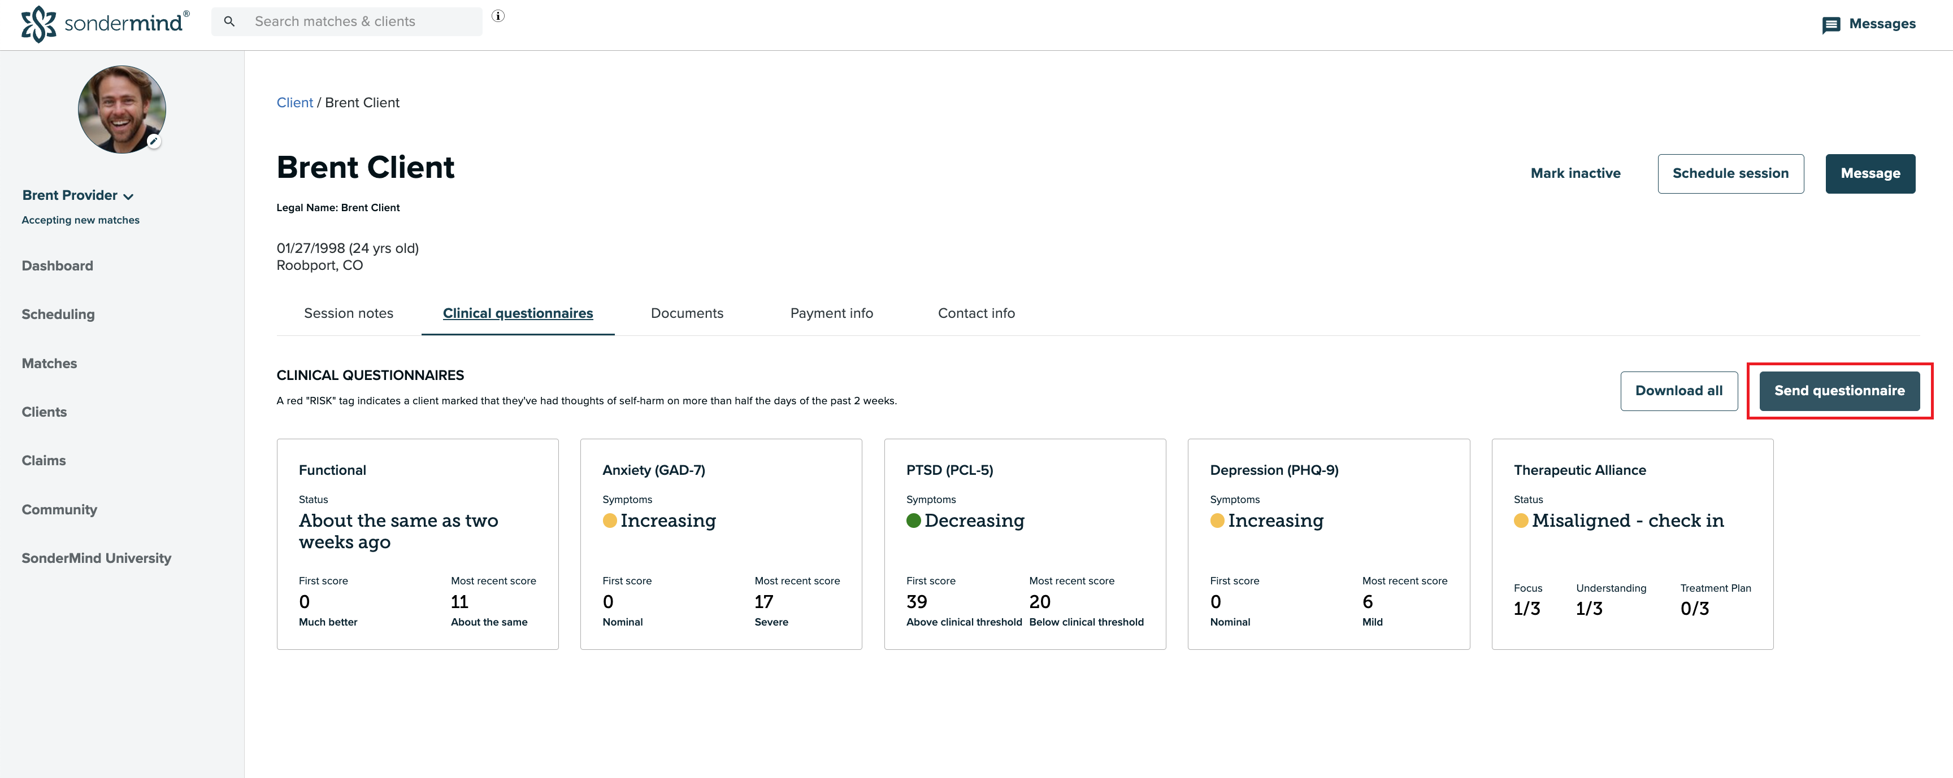Switch to the Session notes tab

[x=348, y=313]
